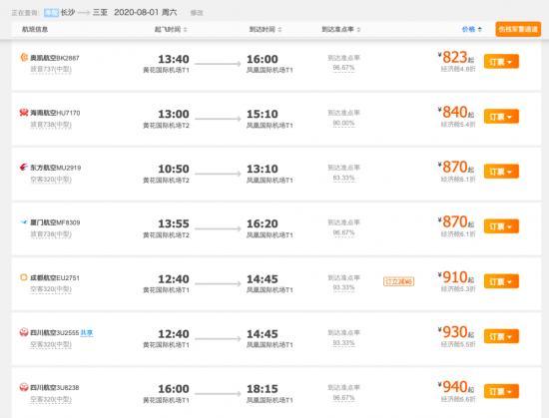This screenshot has height=418, width=549.
Task: Click the Chengdu Airlines EU2751 logo icon
Action: click(24, 277)
